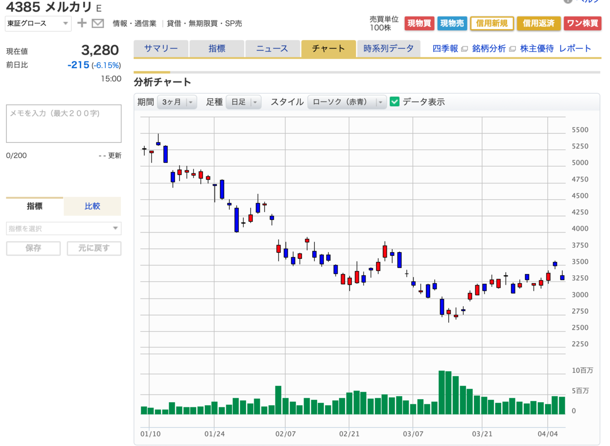
Task: Open the 足種 日足 dropdown
Action: click(243, 102)
